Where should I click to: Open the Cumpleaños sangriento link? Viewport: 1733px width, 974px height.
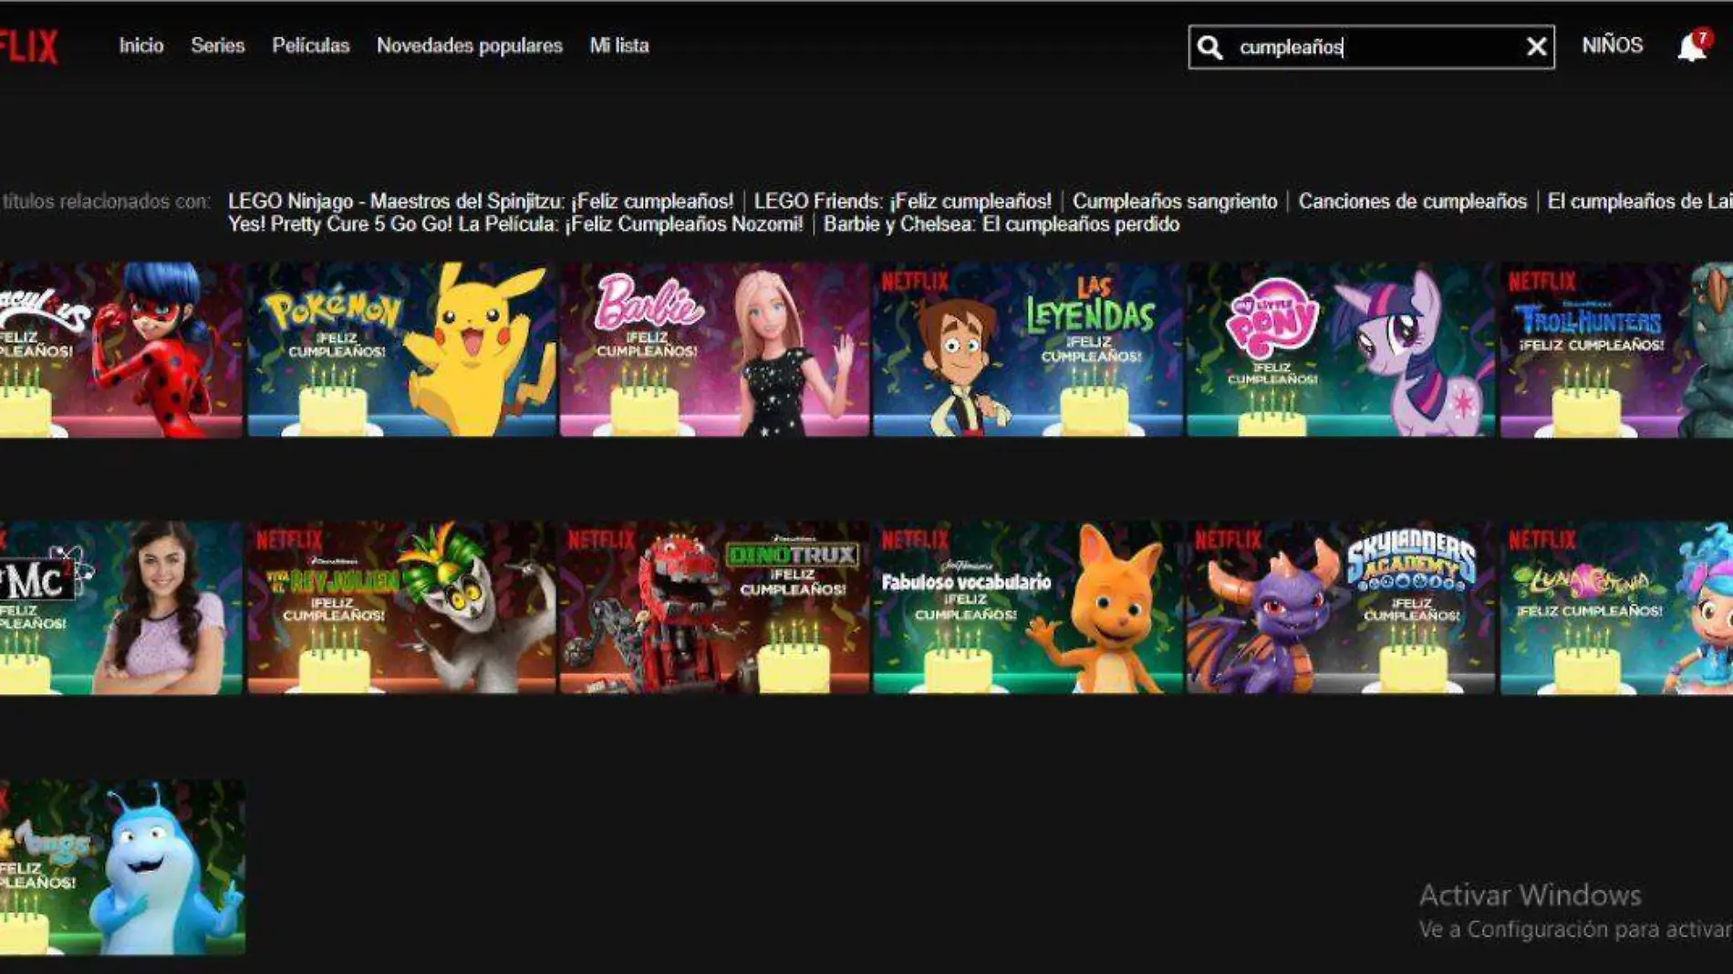click(x=1175, y=202)
